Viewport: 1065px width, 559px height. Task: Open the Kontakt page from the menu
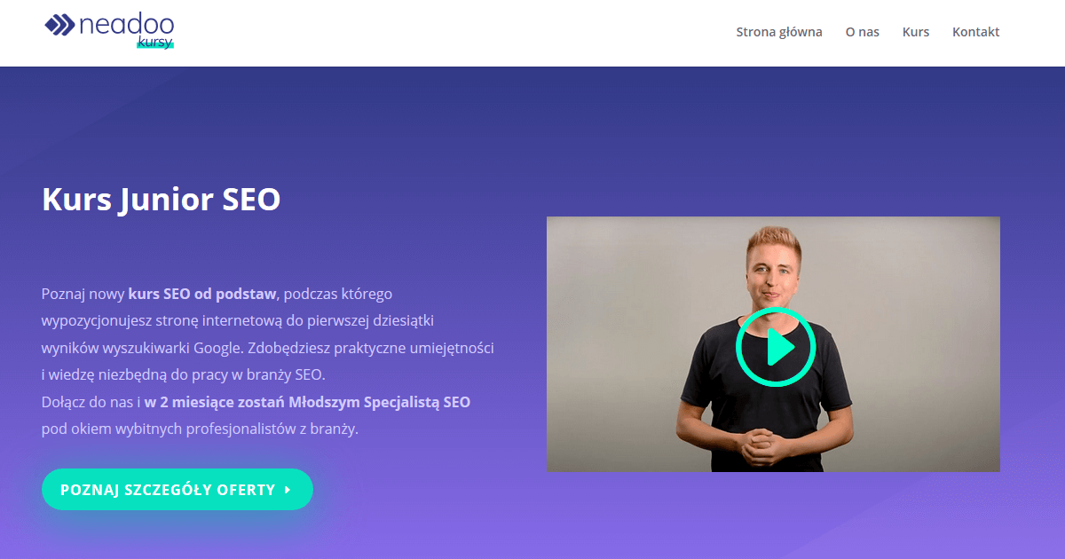(x=976, y=32)
